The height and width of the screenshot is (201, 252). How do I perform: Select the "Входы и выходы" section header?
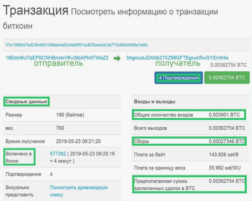coord(155,102)
